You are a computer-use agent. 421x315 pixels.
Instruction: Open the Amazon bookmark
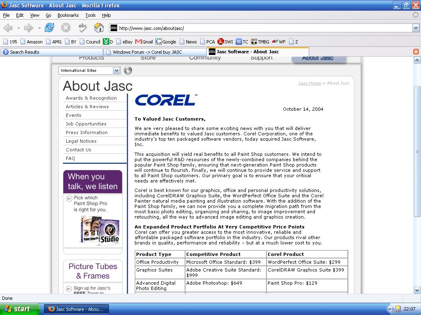(x=32, y=42)
